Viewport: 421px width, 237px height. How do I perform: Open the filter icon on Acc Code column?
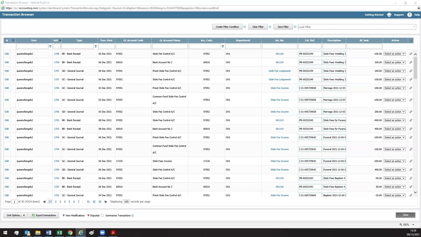click(223, 46)
